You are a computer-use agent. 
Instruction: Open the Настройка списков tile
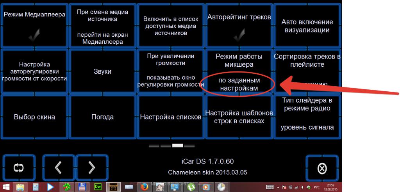[171, 117]
